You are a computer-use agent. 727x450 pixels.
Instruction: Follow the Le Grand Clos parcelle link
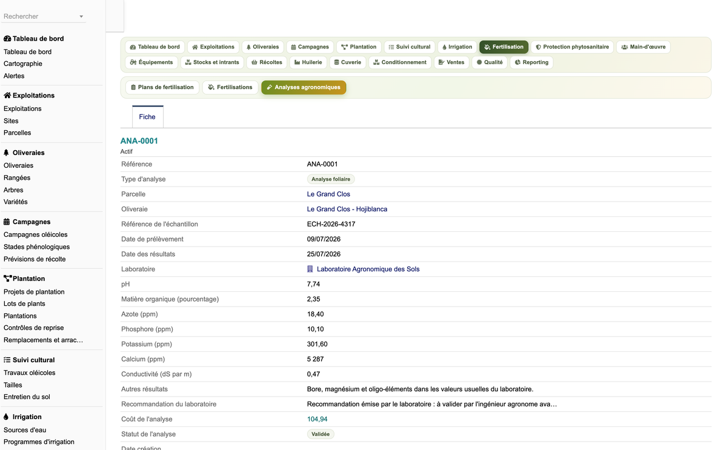(x=328, y=194)
